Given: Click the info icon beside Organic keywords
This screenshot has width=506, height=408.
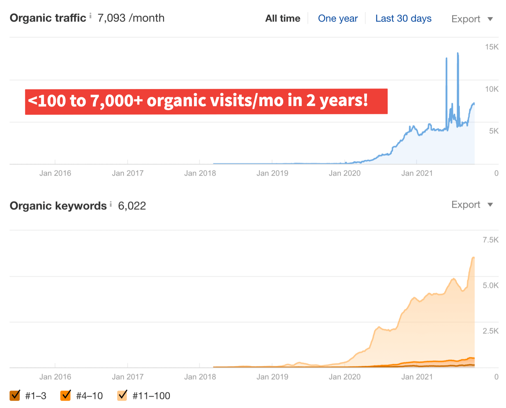Looking at the screenshot, I should click(111, 204).
